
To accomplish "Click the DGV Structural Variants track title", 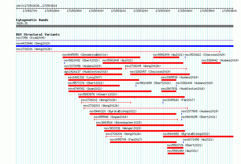I will 38,34.
